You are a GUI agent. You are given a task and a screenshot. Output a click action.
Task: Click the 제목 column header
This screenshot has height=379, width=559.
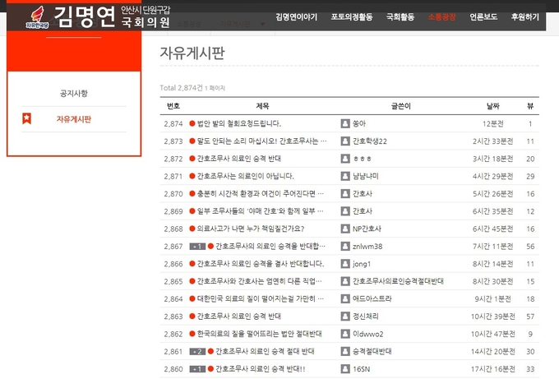pos(263,106)
